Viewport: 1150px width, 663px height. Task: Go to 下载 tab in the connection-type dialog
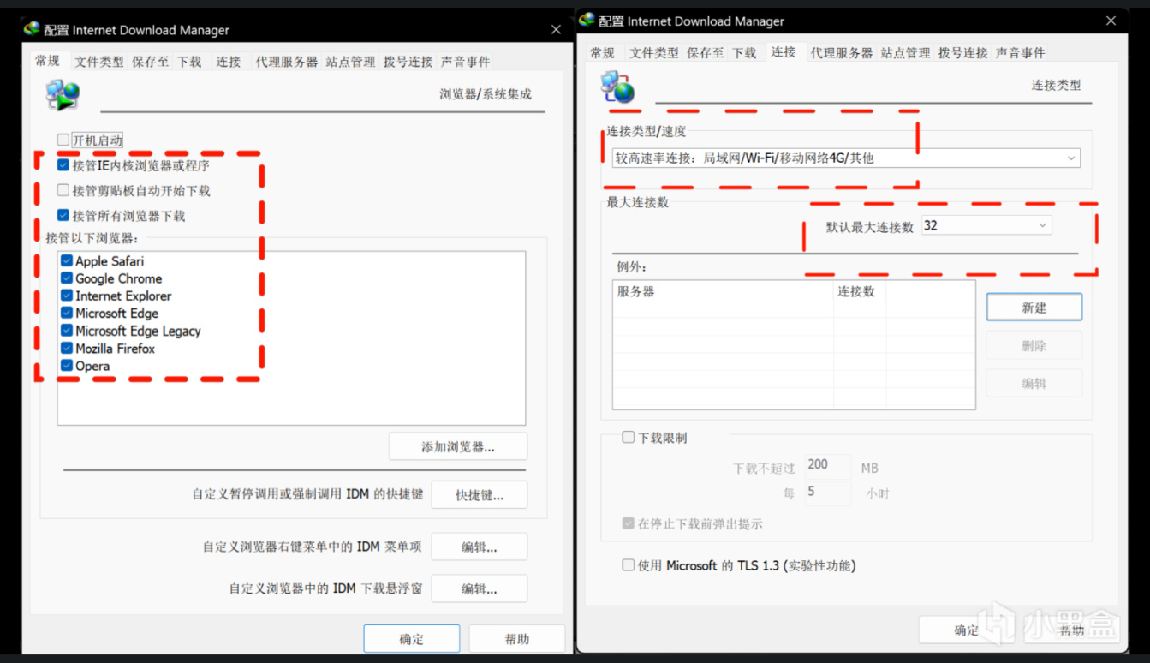click(744, 53)
